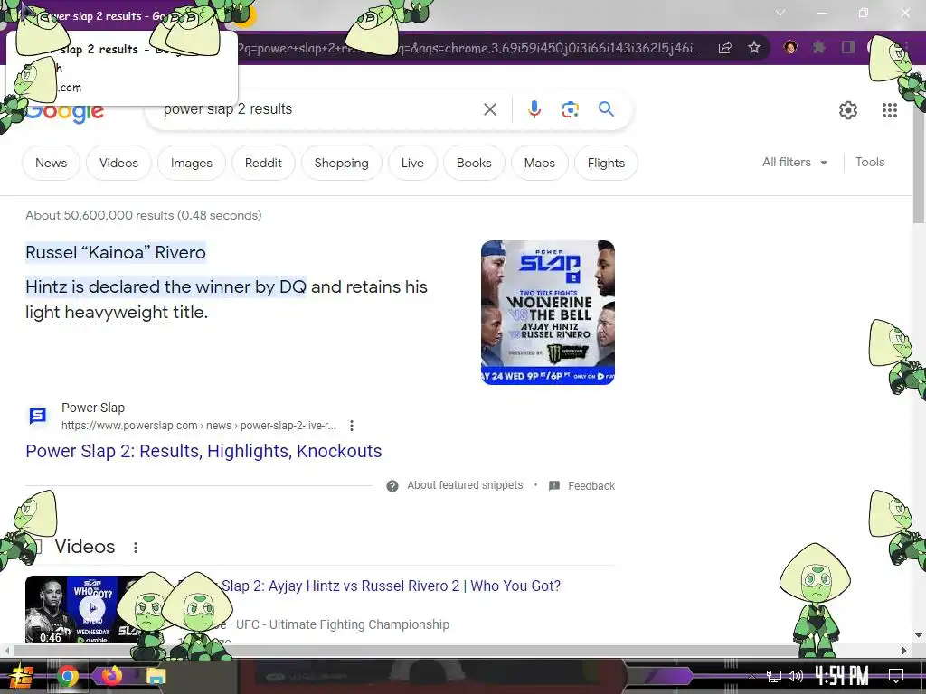Screen dimensions: 926x694
Task: Select the Reddit filter chip
Action: point(263,163)
